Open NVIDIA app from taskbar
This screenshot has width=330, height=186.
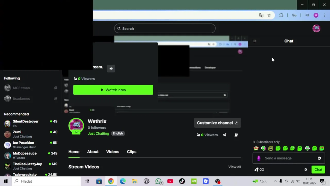tap(194, 181)
